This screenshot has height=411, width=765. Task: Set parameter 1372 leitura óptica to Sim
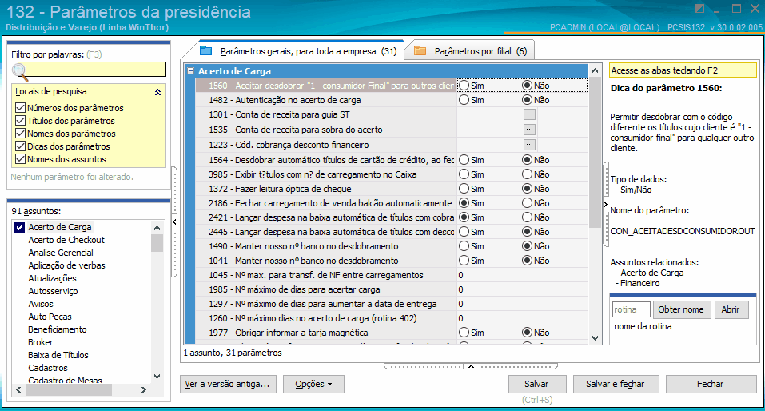tap(464, 189)
